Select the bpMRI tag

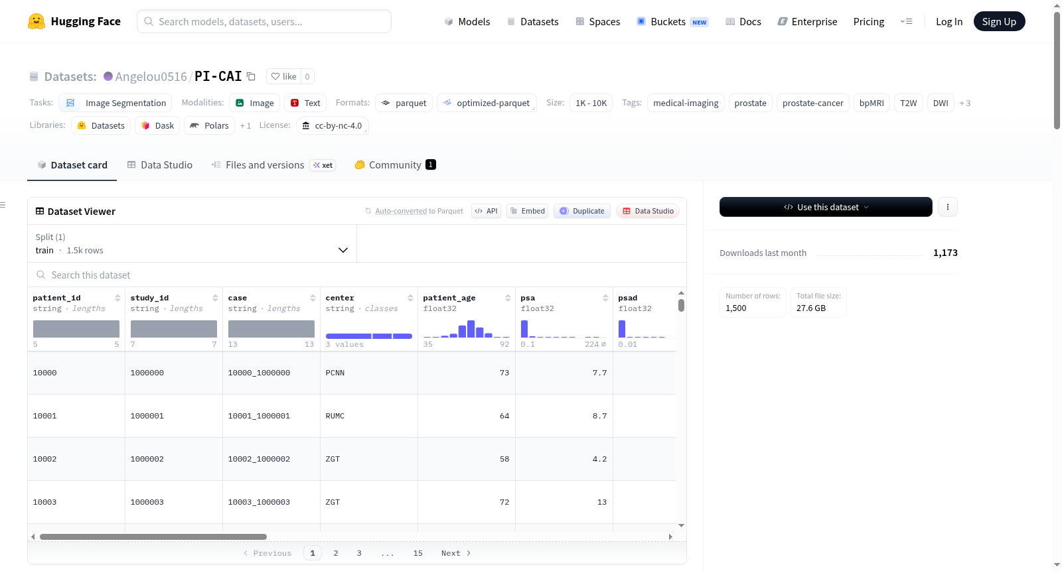872,103
